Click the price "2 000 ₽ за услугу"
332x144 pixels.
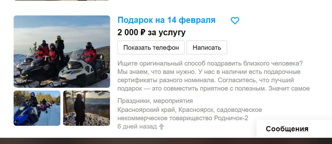[151, 33]
